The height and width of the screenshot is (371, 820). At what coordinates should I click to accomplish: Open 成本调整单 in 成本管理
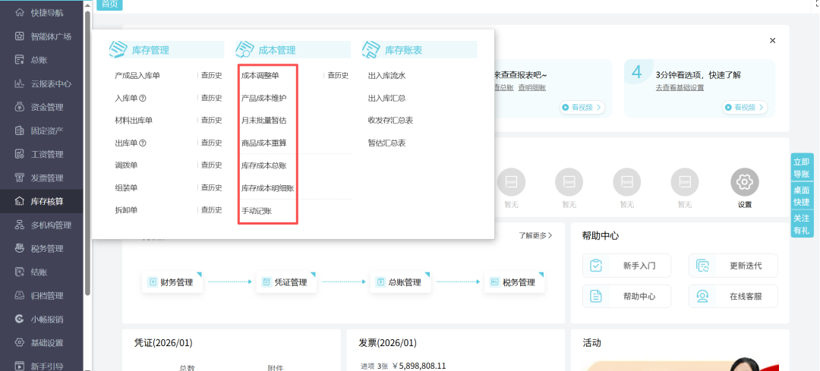[x=260, y=76]
